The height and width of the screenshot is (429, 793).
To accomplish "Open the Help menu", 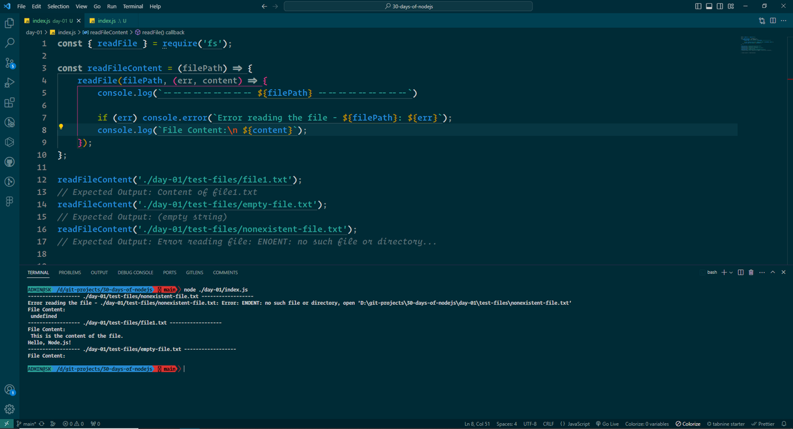I will pyautogui.click(x=155, y=6).
